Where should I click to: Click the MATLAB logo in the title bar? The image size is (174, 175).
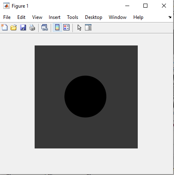pos(6,6)
